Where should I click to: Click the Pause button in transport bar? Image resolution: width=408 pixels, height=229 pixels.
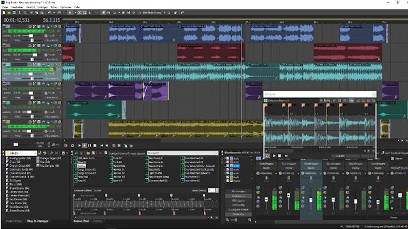(x=89, y=146)
